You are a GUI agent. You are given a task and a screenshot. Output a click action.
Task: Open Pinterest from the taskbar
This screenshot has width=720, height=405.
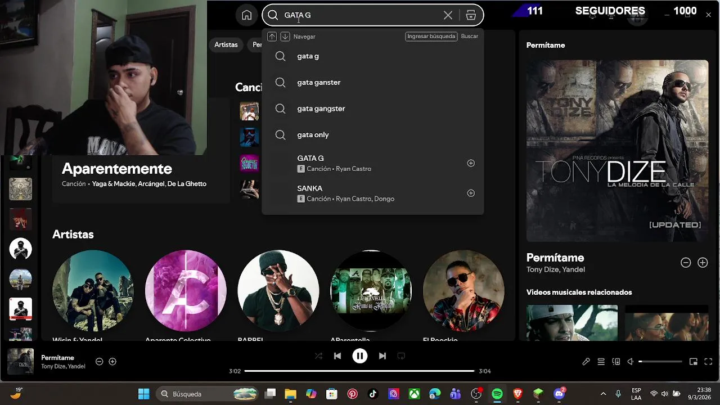click(x=352, y=394)
